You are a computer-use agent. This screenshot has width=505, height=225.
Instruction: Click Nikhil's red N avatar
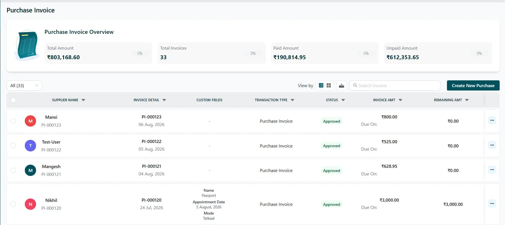click(30, 204)
